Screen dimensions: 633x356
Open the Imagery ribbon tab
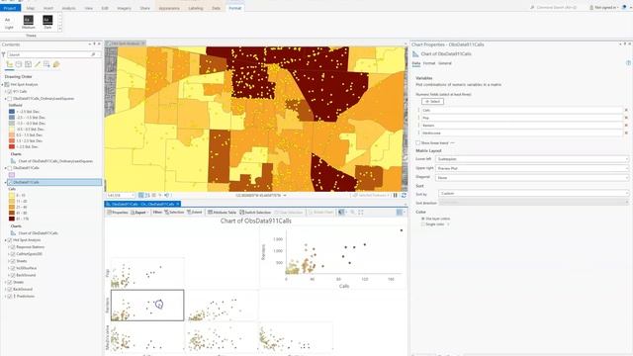tap(124, 8)
